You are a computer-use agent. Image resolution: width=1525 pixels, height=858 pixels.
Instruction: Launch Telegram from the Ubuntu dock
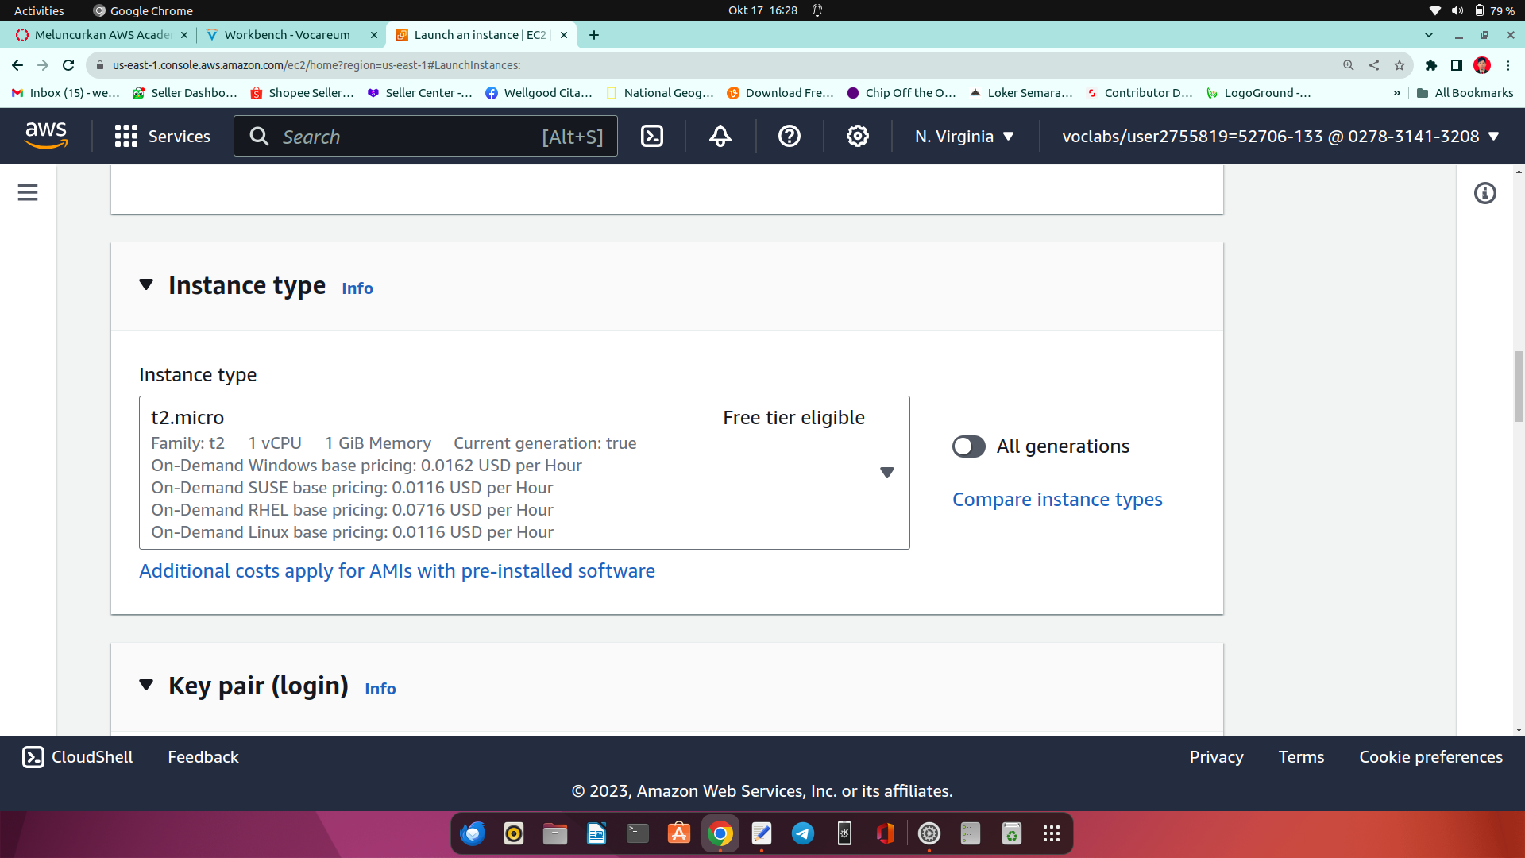pyautogui.click(x=802, y=833)
